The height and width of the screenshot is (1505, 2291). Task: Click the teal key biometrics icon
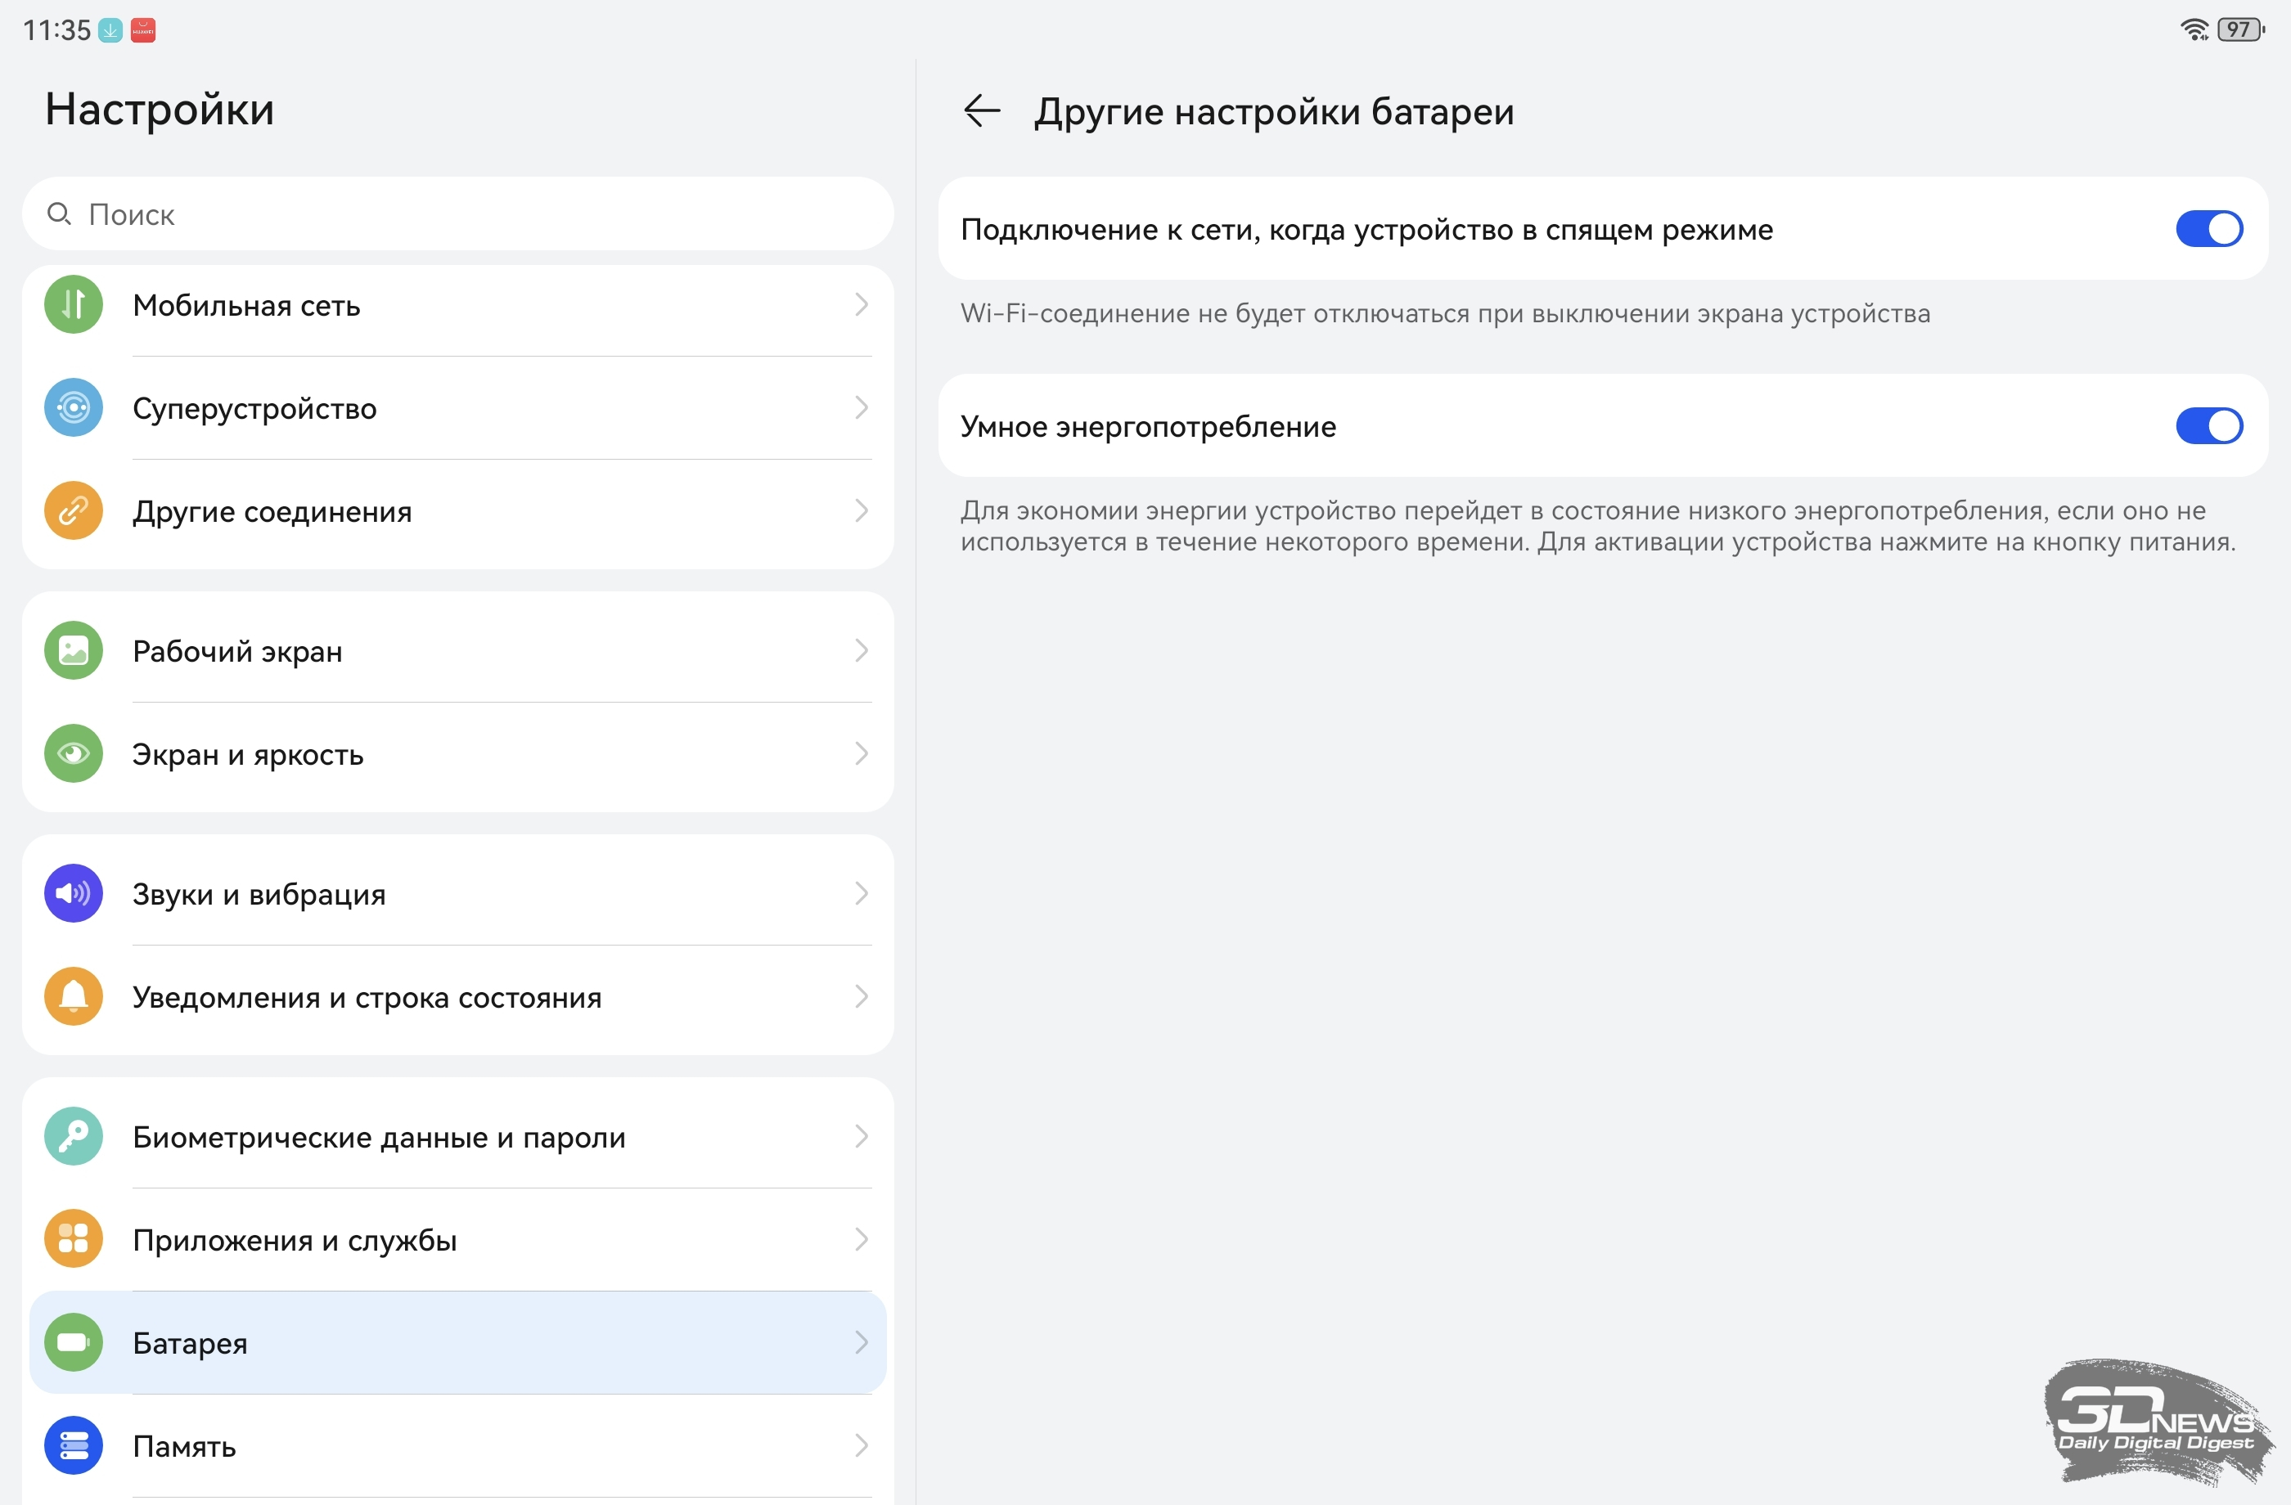click(73, 1136)
